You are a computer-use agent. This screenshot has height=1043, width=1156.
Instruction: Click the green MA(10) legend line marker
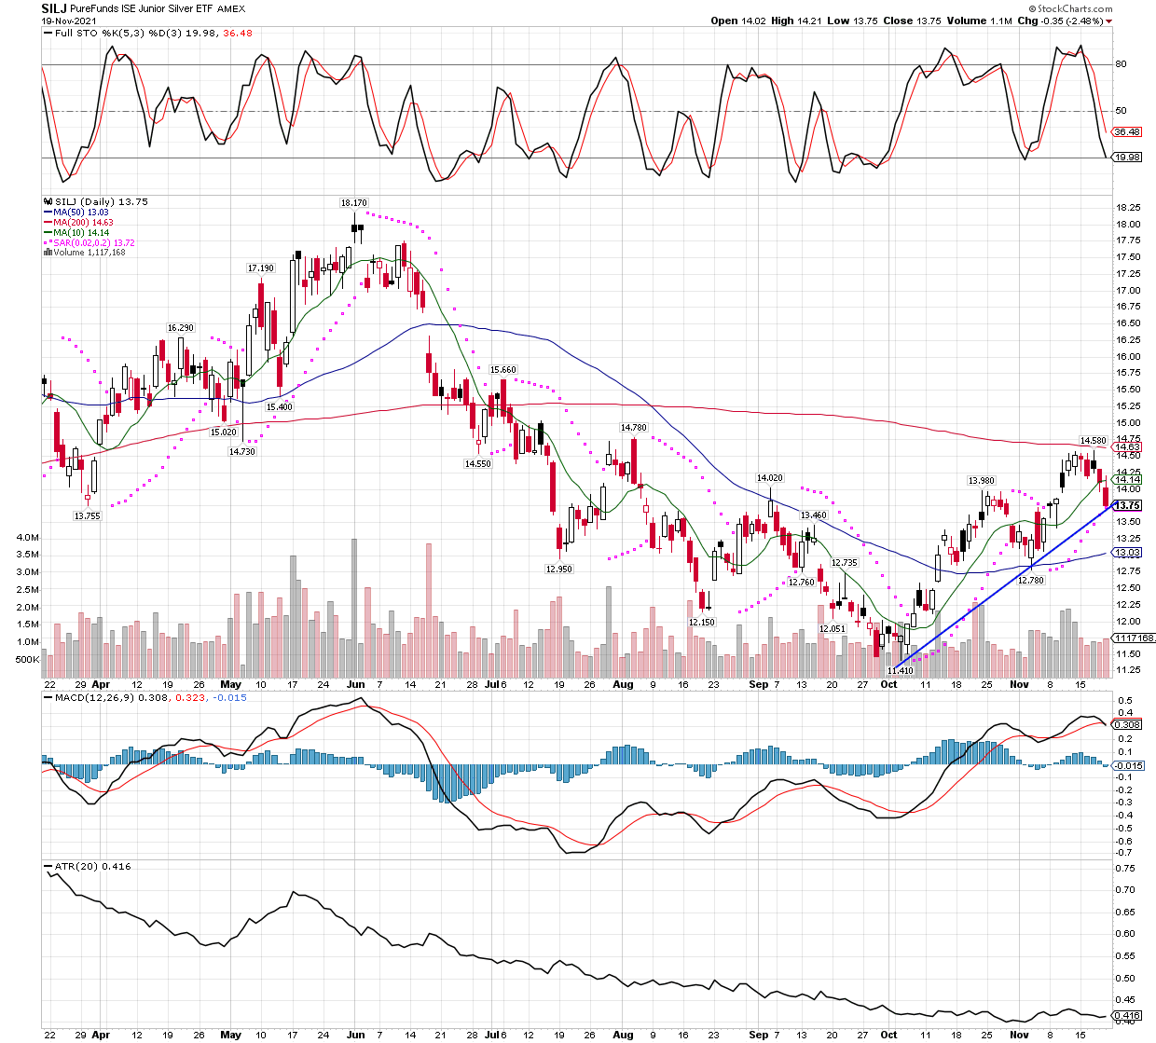click(x=48, y=233)
